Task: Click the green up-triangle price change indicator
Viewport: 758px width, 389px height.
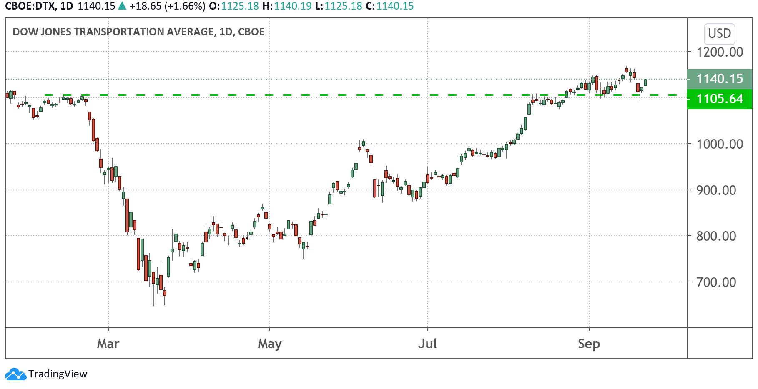Action: pyautogui.click(x=122, y=6)
